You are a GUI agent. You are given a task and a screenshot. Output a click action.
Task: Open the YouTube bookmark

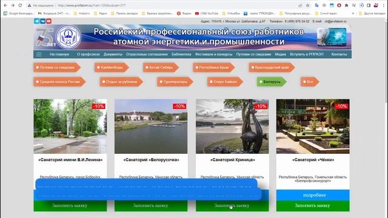pos(207,13)
